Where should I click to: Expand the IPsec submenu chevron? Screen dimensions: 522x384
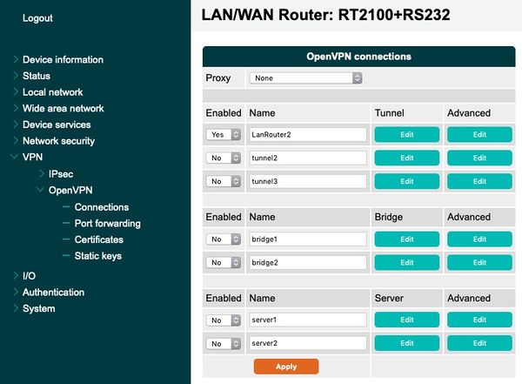42,173
